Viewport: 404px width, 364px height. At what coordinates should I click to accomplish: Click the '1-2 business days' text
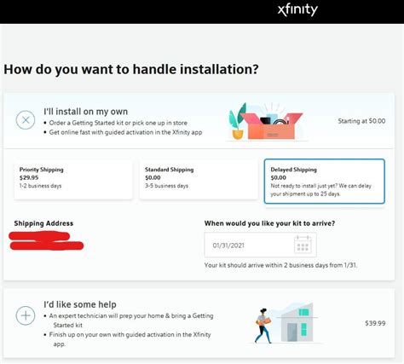click(40, 186)
